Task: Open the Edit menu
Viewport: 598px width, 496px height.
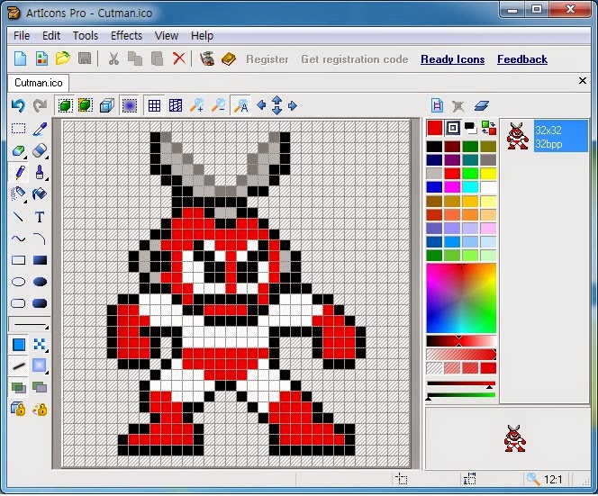Action: [51, 36]
